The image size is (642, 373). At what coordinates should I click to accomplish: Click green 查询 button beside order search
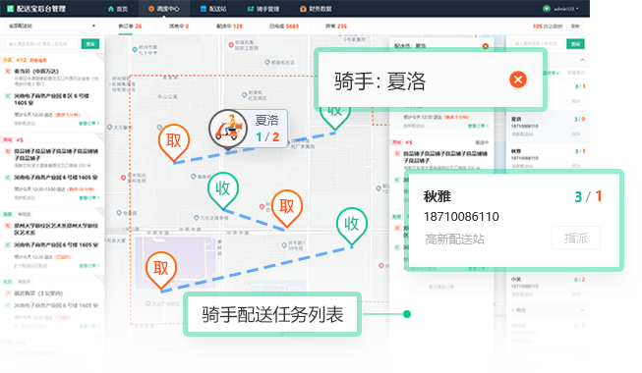(90, 44)
